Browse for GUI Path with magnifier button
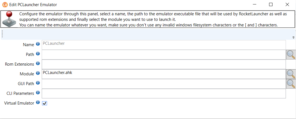Image resolution: width=296 pixels, height=119 pixels. pos(291,84)
